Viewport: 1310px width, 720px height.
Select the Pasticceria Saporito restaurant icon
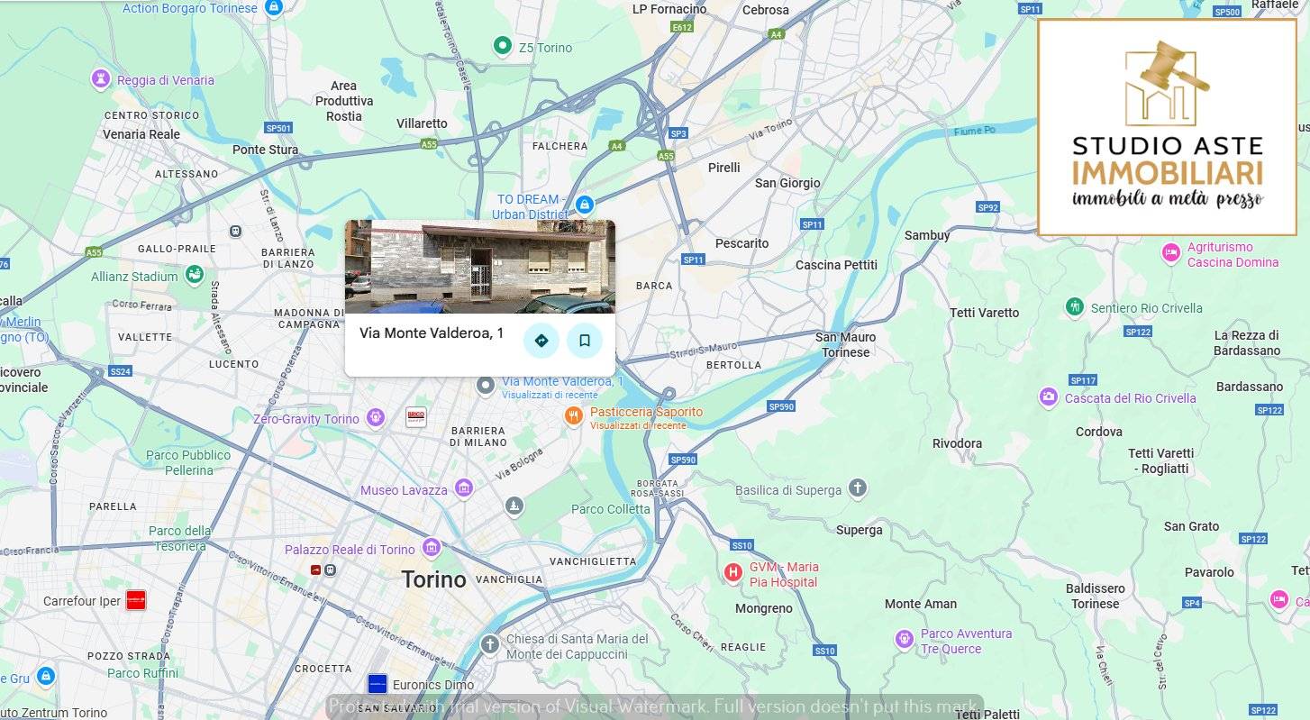[x=574, y=416]
